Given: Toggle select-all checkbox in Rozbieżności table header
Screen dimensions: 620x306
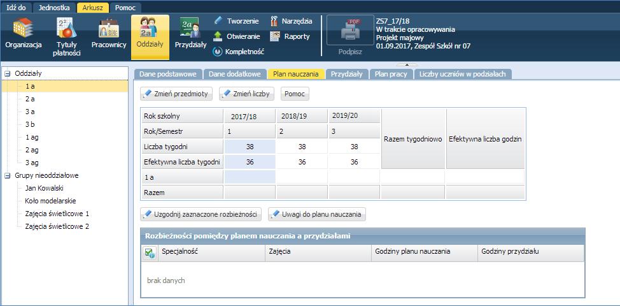Looking at the screenshot, I should tap(150, 252).
